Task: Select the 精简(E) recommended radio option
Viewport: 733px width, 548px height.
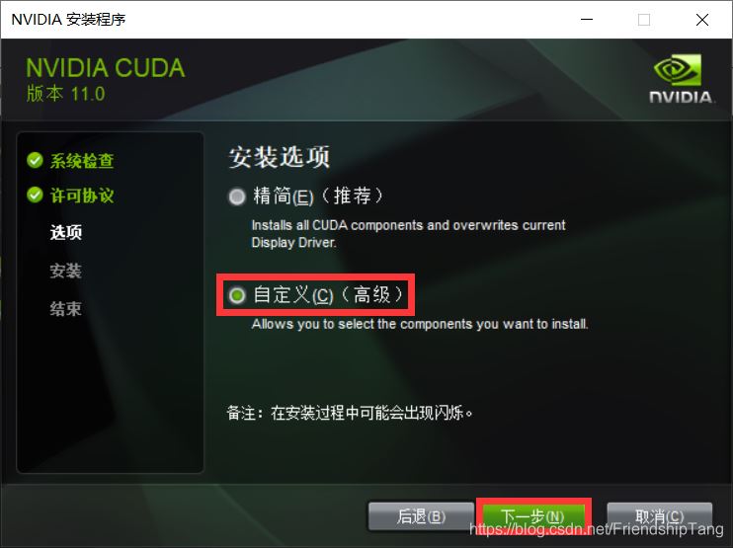Action: [237, 196]
